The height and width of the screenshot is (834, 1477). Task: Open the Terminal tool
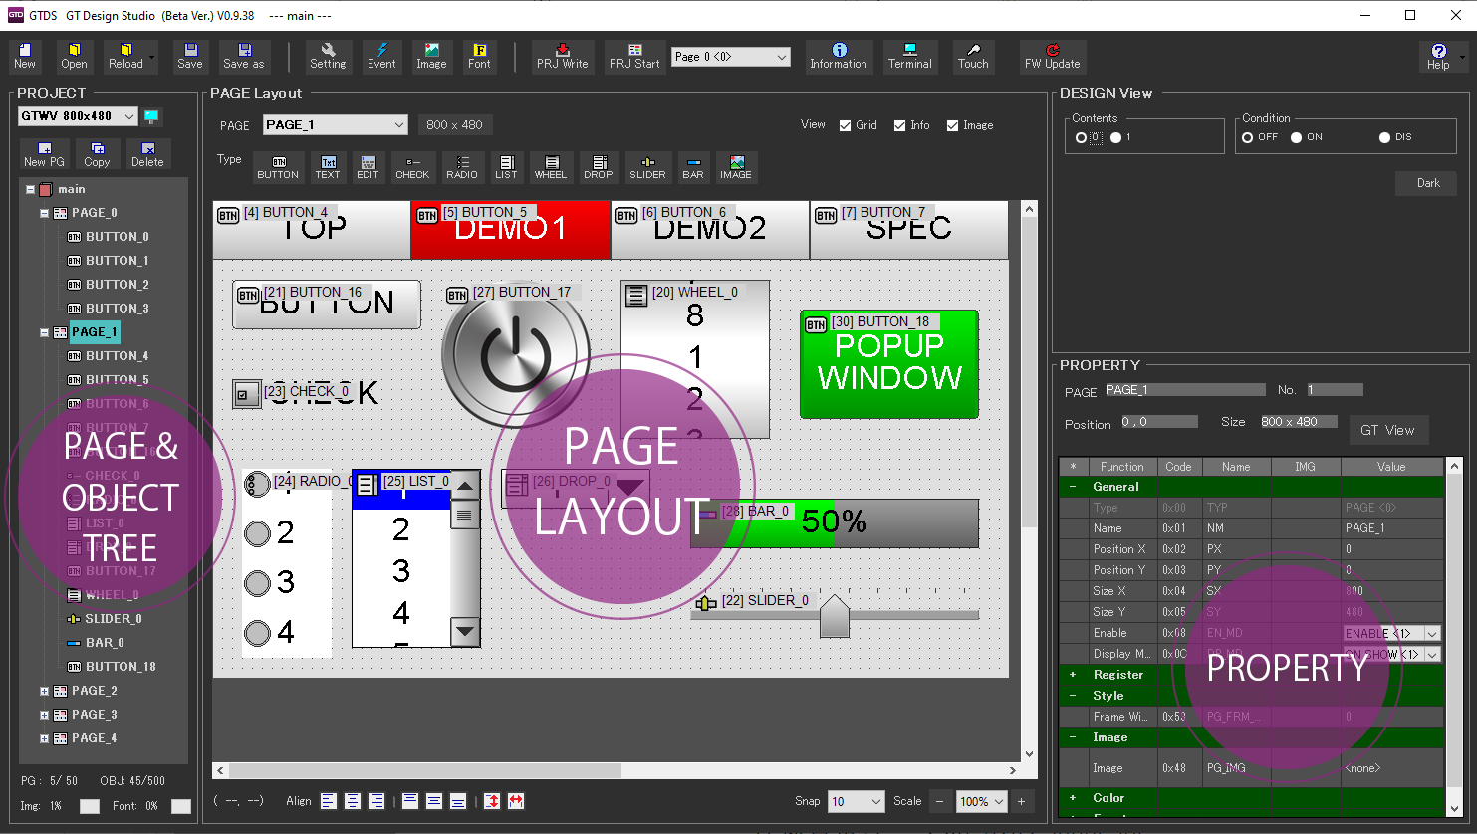click(x=909, y=56)
